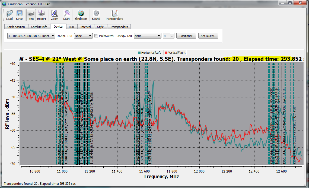Click the Positioner button
Image resolution: width=309 pixels, height=188 pixels.
[186, 36]
